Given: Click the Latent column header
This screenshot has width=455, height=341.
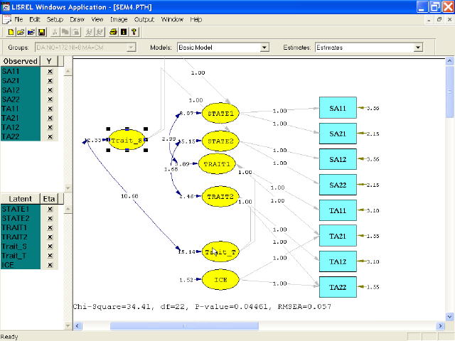Looking at the screenshot, I should point(21,200).
